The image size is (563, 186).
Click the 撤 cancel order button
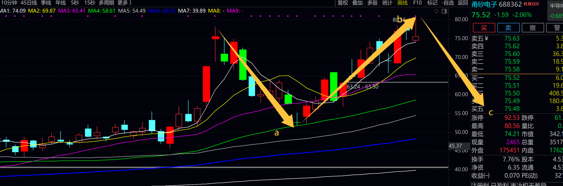click(x=533, y=28)
